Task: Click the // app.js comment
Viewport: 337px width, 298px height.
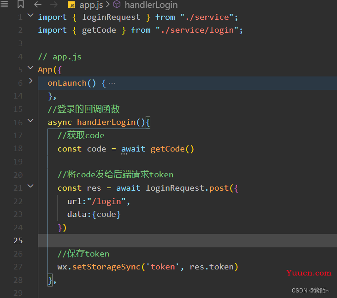Action: [x=60, y=57]
